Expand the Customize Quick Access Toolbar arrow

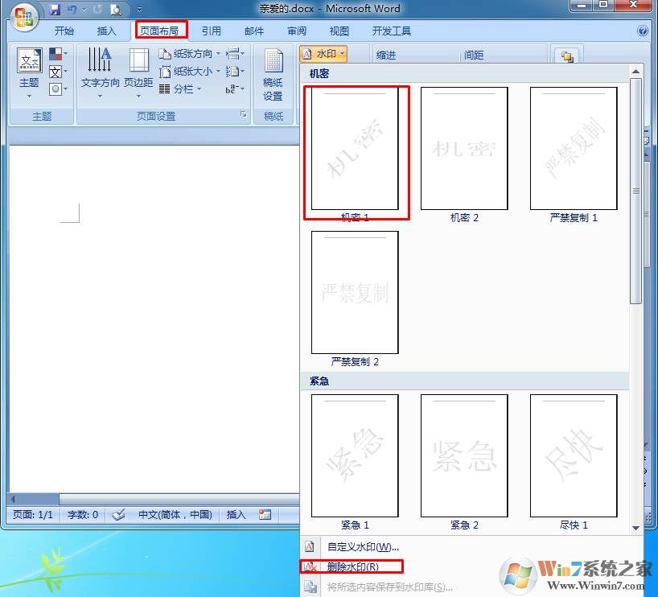[x=139, y=9]
